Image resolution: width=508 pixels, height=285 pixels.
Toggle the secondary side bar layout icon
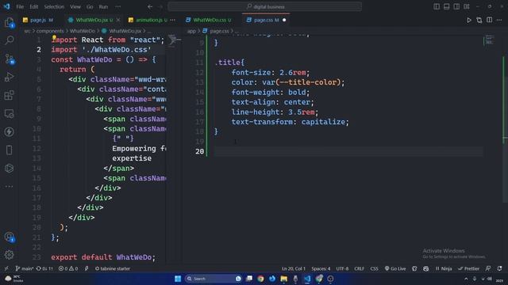pyautogui.click(x=456, y=6)
